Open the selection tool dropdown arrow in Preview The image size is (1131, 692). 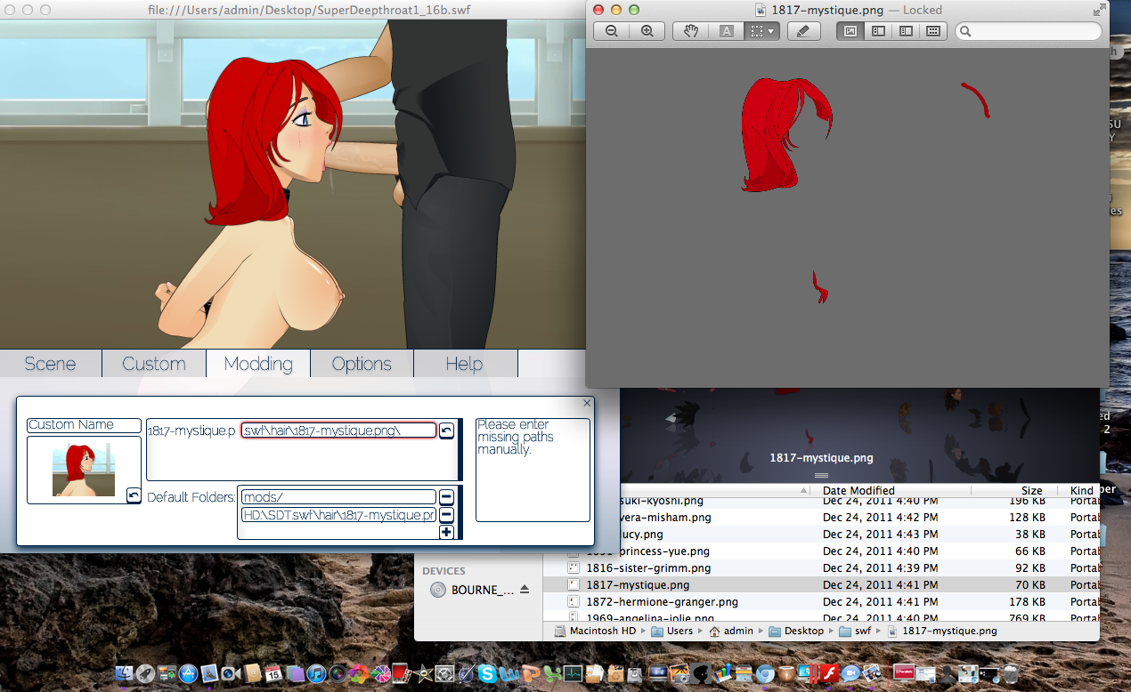[770, 31]
